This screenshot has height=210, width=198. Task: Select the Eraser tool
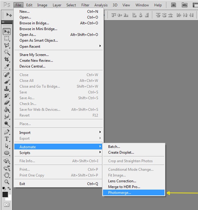pos(7,103)
